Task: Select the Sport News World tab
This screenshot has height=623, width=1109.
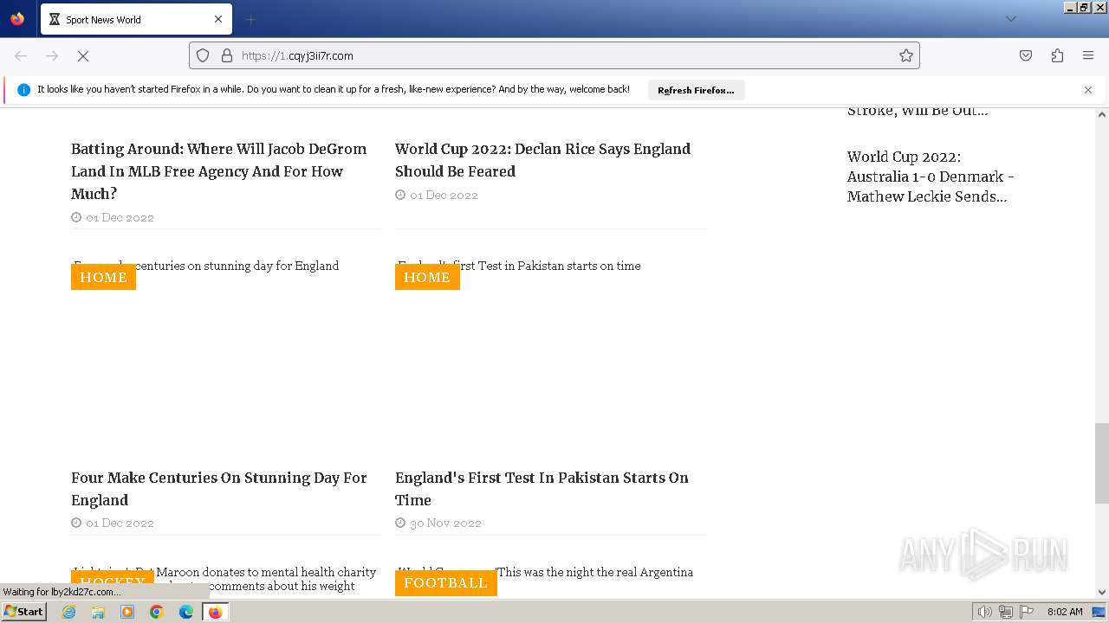Action: [x=136, y=19]
